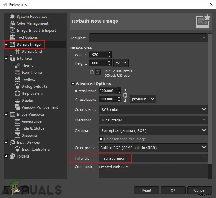
Task: Select System Resources in preferences tree
Action: [x=32, y=17]
